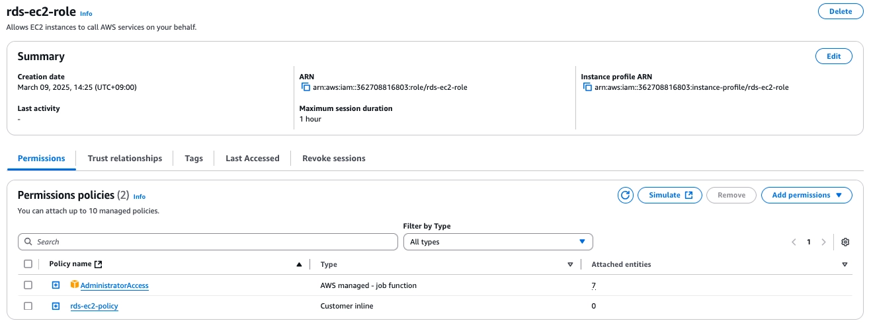Switch to the Trust relationships tab
This screenshot has width=871, height=327.
124,159
